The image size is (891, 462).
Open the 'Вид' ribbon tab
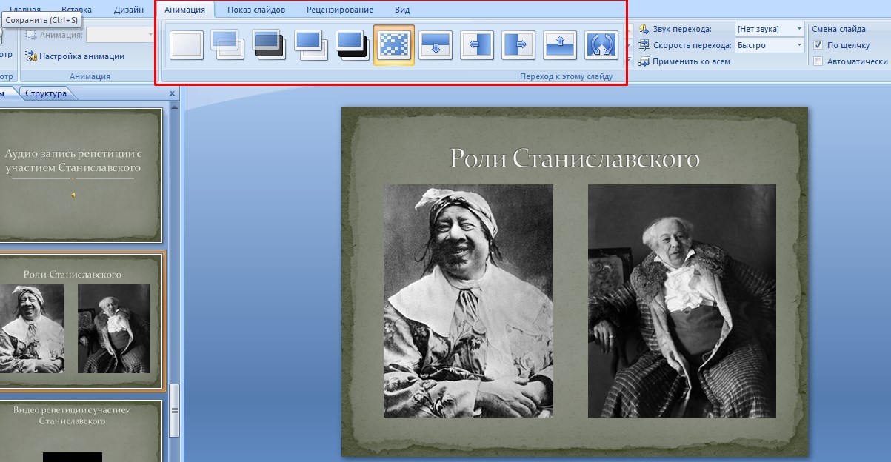pos(402,10)
